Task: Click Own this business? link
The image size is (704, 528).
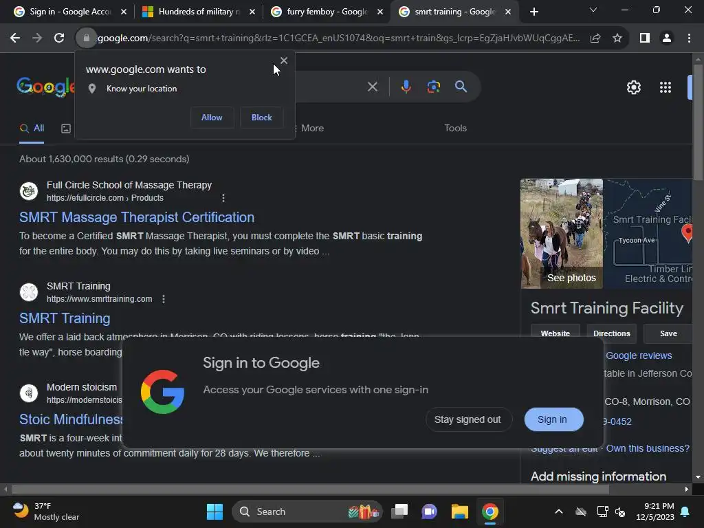Action: pyautogui.click(x=648, y=448)
